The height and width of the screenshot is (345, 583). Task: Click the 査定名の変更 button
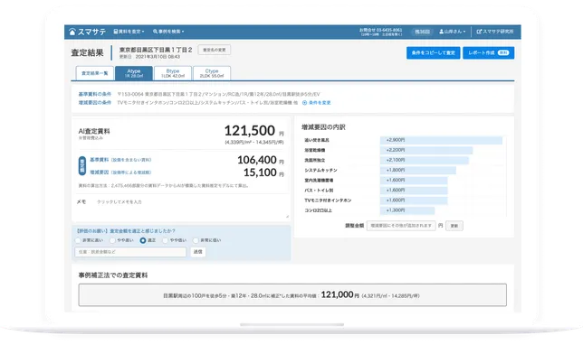point(215,50)
